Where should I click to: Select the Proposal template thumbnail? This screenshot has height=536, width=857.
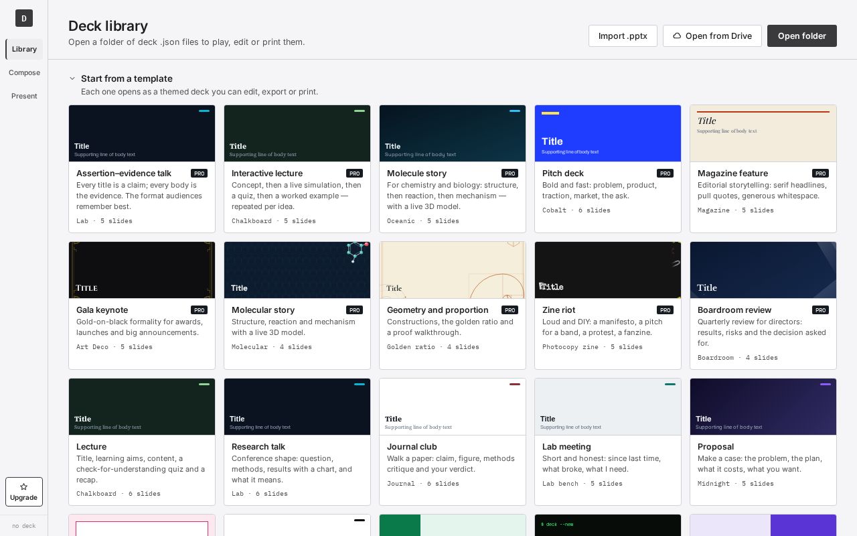tap(763, 407)
